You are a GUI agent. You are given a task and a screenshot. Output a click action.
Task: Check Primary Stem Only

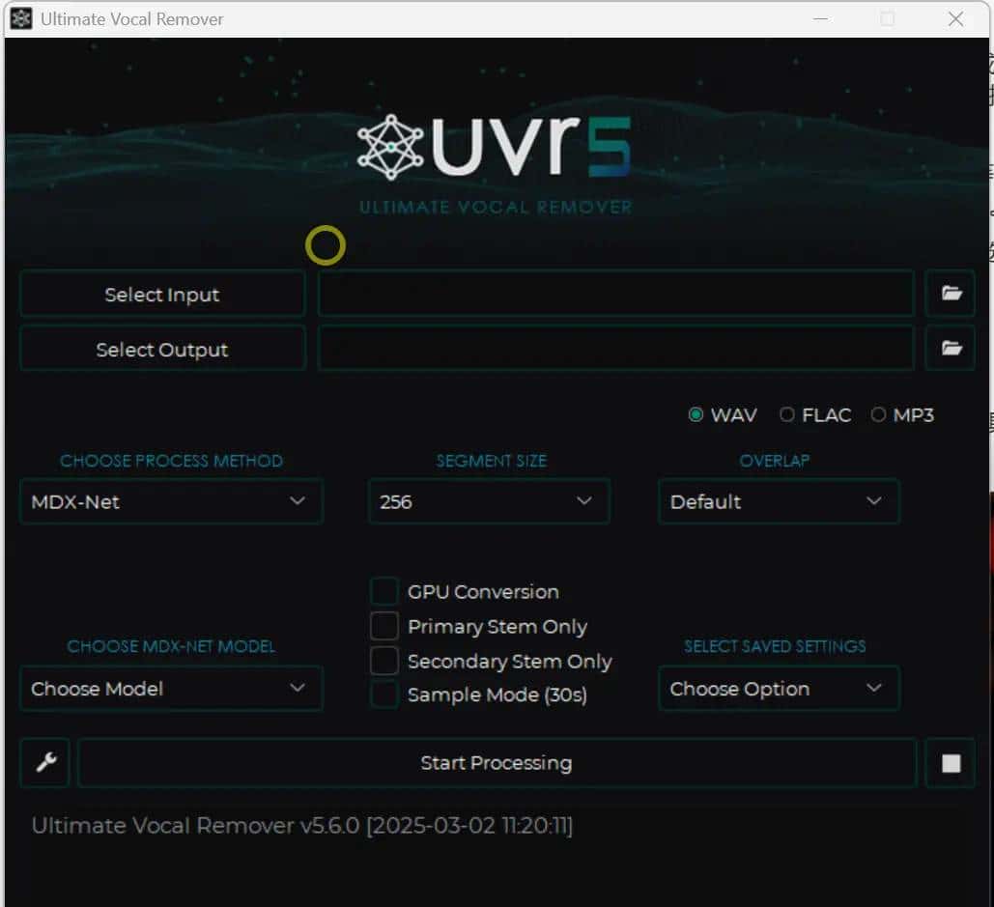pyautogui.click(x=384, y=626)
